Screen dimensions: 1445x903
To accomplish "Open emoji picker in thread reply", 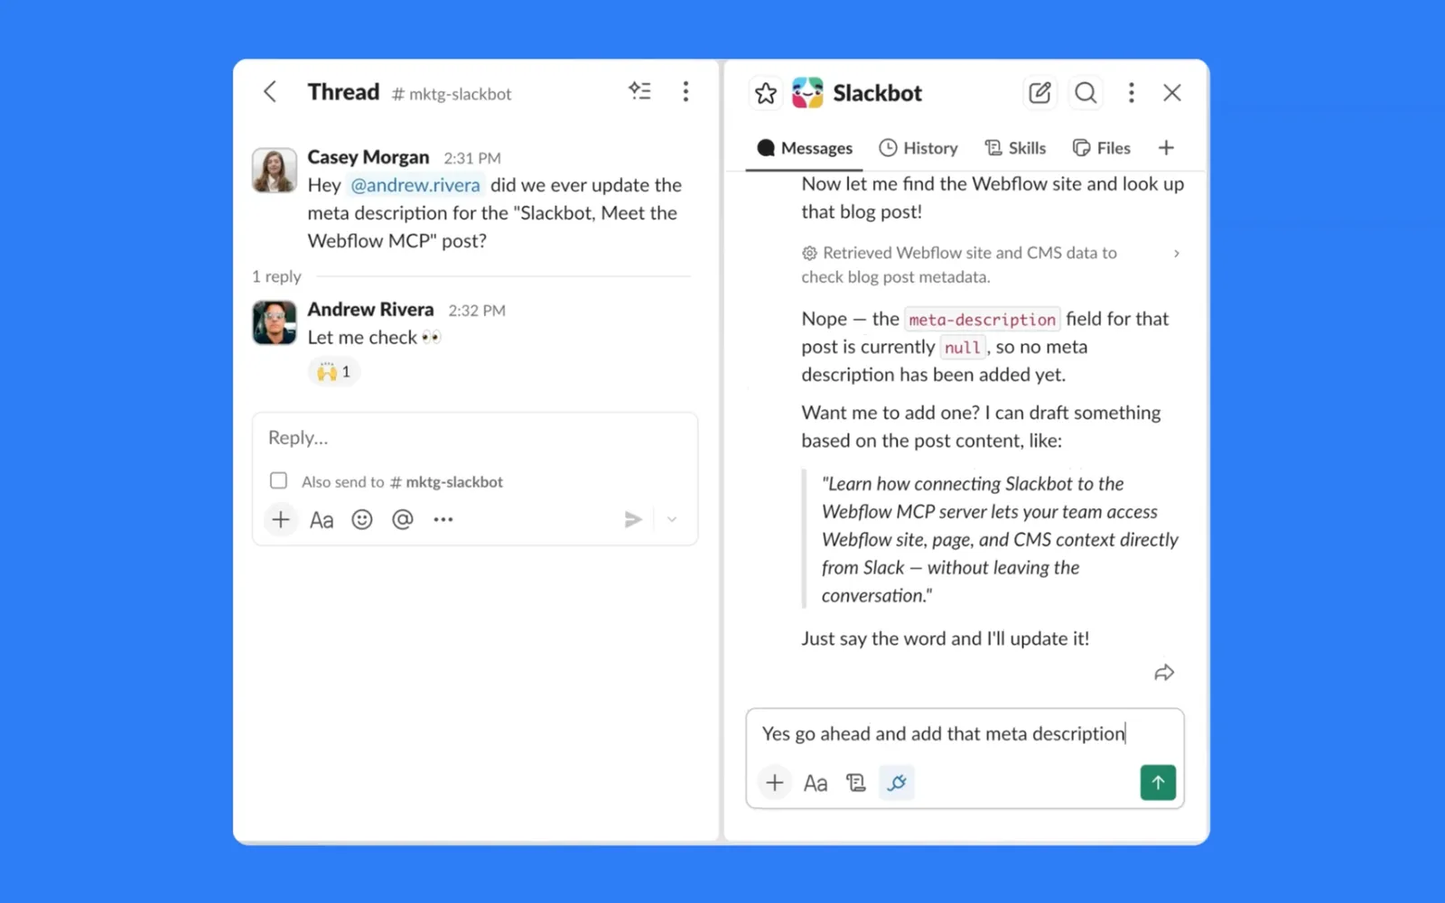I will point(362,519).
